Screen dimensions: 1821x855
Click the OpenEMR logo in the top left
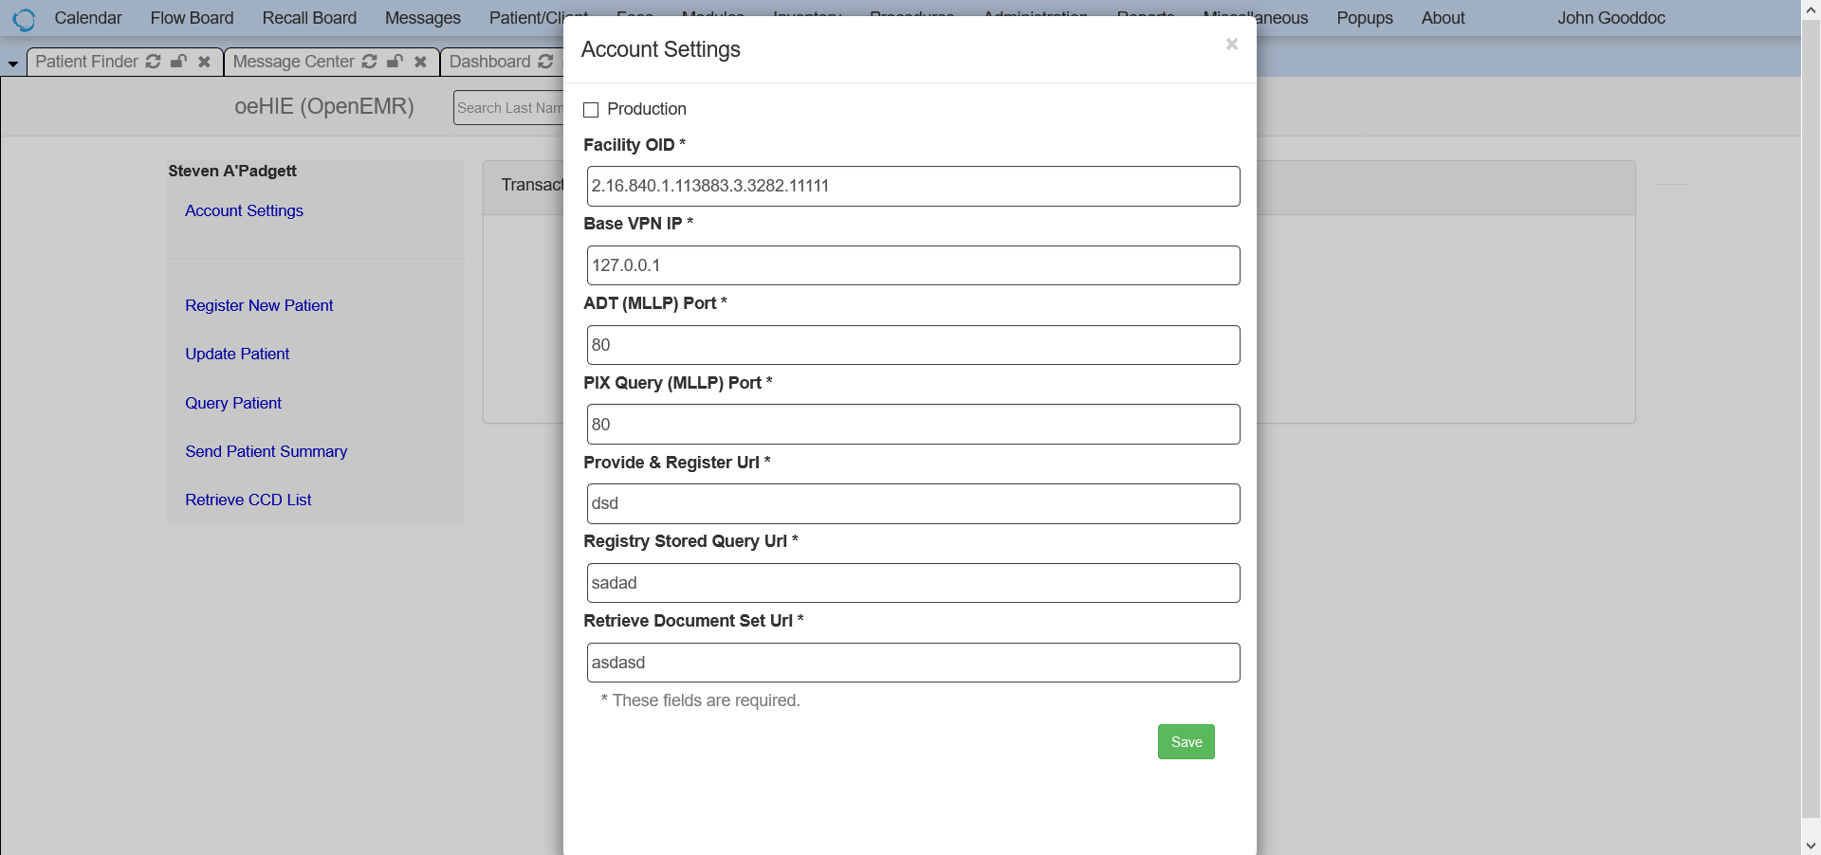coord(24,19)
